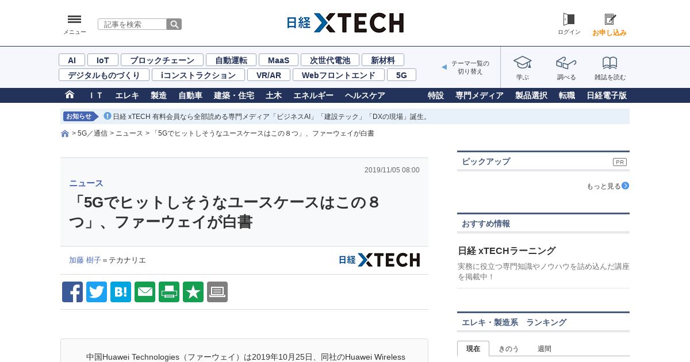690x362 pixels.
Task: Select the 5G theme tag
Action: pos(401,75)
